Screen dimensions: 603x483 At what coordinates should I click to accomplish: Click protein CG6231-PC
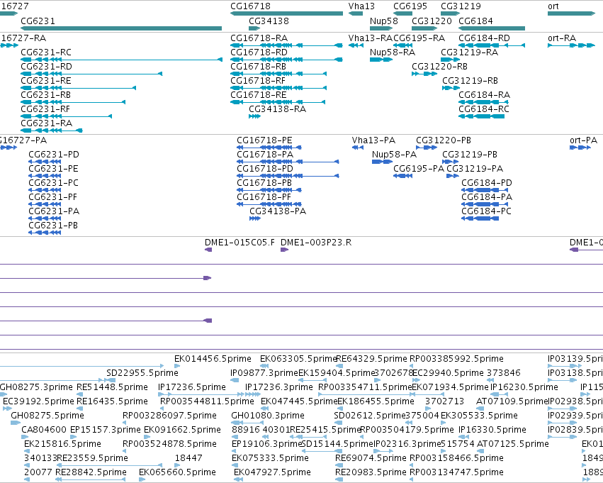[45, 190]
